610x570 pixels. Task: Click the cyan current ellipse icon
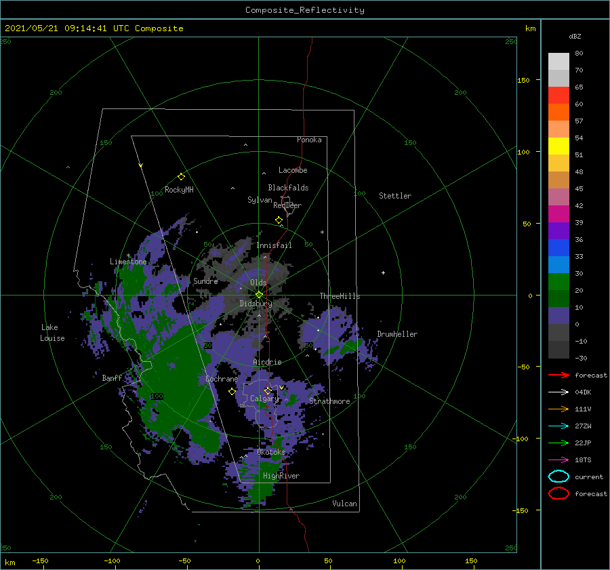558,476
